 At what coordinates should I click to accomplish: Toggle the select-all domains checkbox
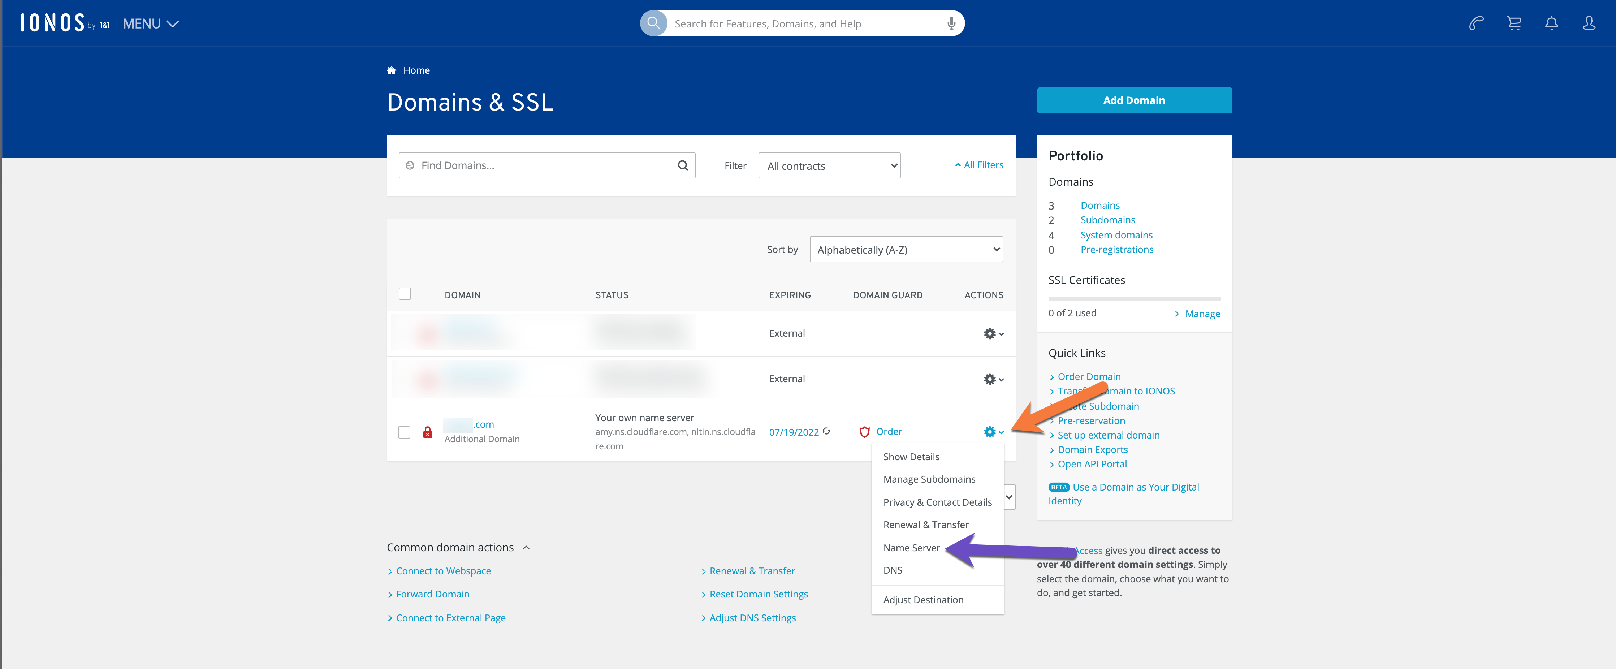tap(405, 294)
